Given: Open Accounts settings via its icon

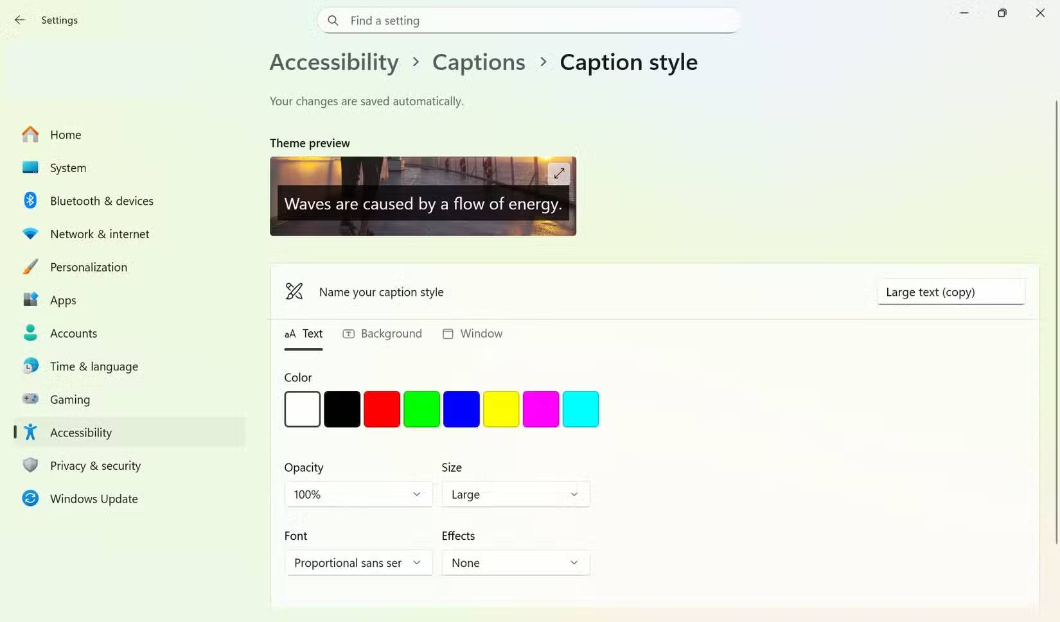Looking at the screenshot, I should click(30, 333).
